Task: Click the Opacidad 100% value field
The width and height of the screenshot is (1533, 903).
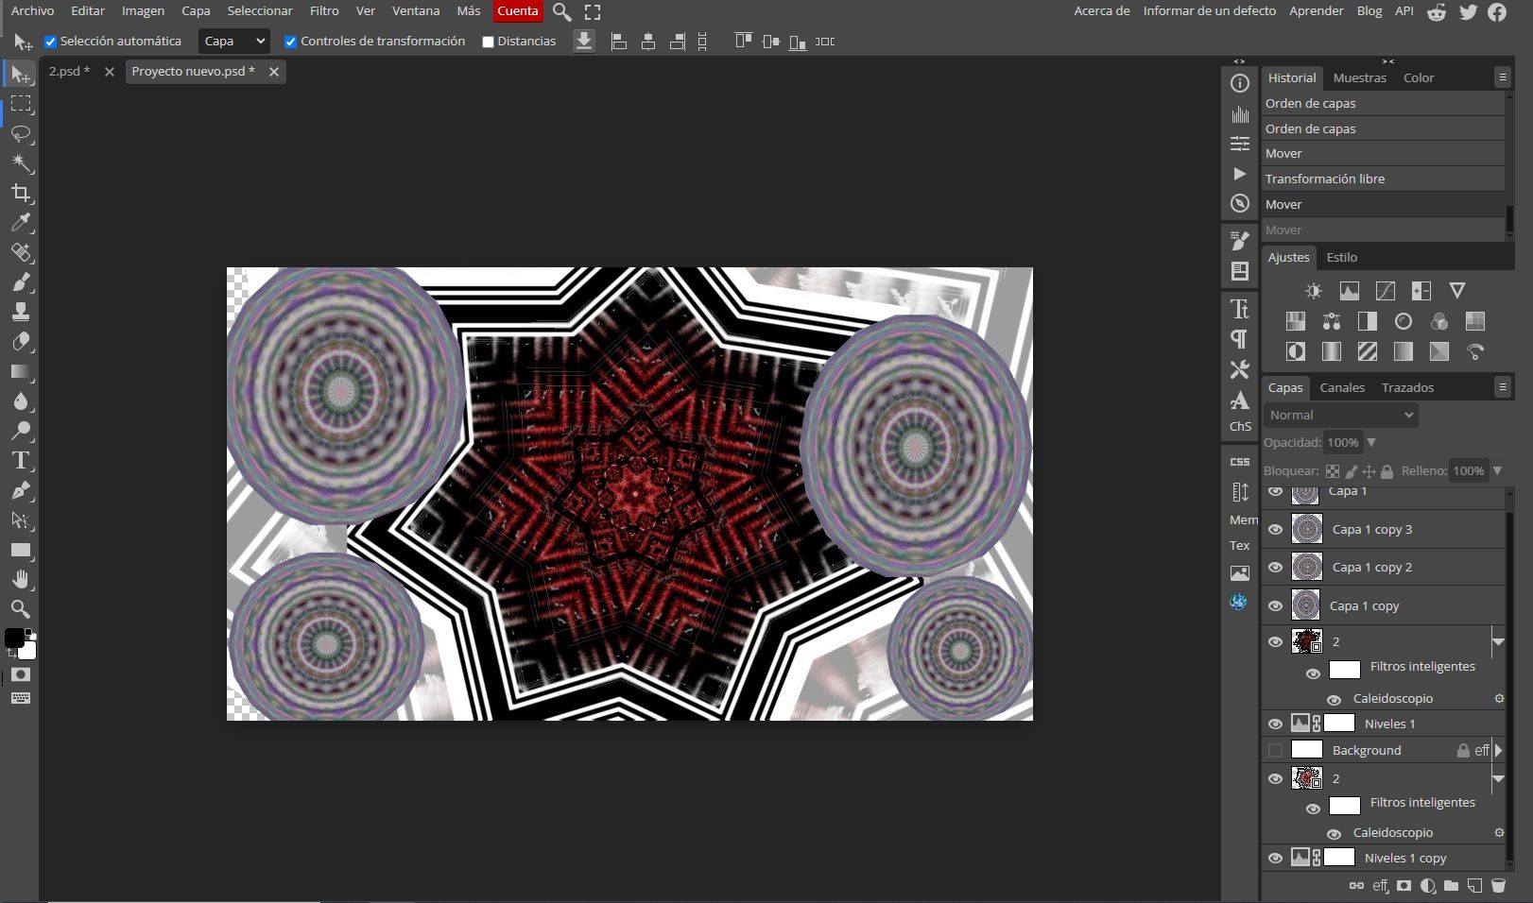Action: (1342, 443)
